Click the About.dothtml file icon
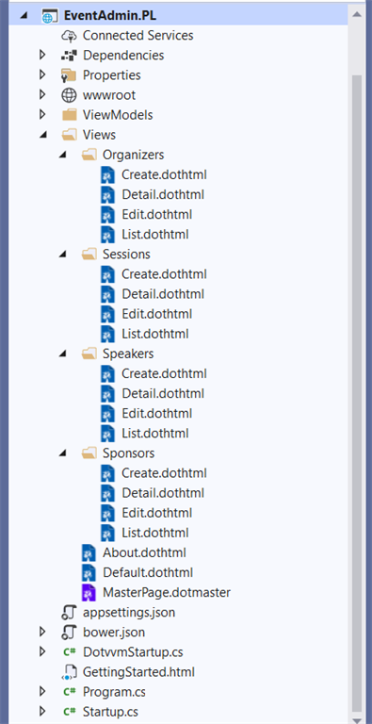Screen dimensions: 372x724 89,552
